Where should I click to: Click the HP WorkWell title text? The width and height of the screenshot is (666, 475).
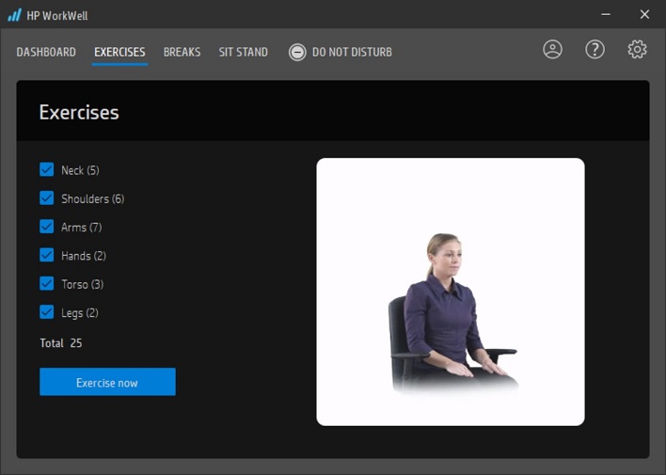[57, 16]
